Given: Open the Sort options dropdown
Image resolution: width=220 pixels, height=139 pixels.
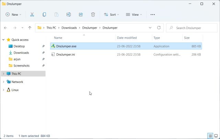Looking at the screenshot, I should (111, 14).
